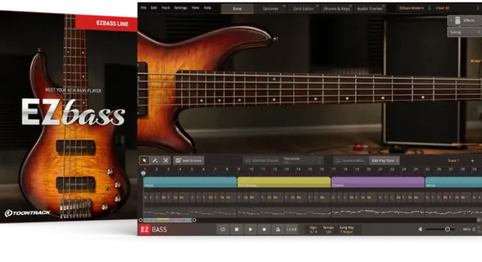
Task: Select the arrow pointer tool
Action: (x=144, y=160)
